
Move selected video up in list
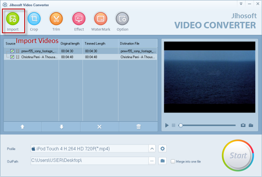pyautogui.click(x=22, y=127)
